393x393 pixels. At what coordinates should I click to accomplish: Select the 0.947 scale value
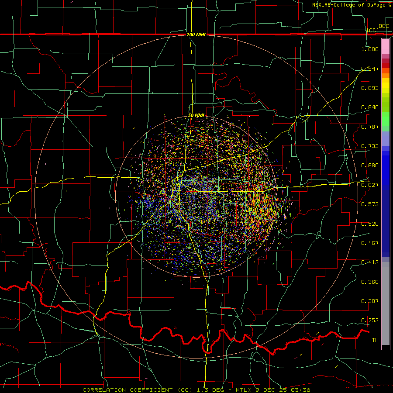pyautogui.click(x=370, y=69)
